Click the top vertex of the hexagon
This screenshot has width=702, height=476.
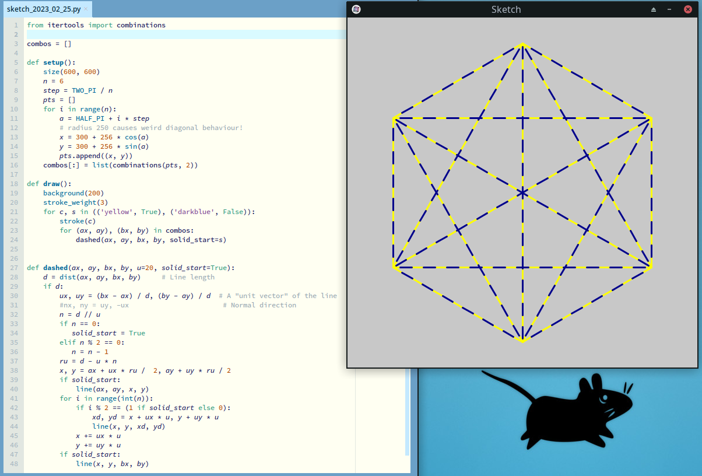pos(522,44)
